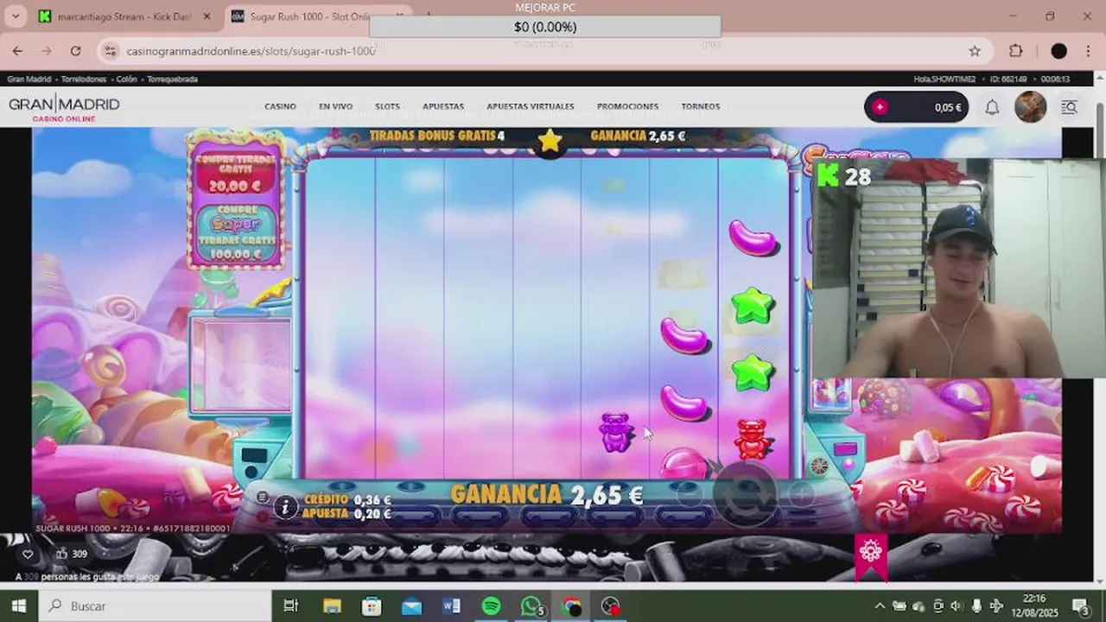Click the Torrelodones link in top bar

tap(84, 79)
